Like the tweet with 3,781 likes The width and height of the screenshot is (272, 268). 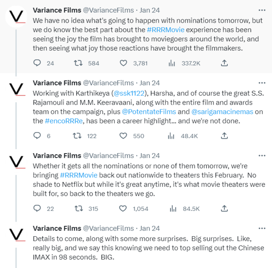pos(124,63)
